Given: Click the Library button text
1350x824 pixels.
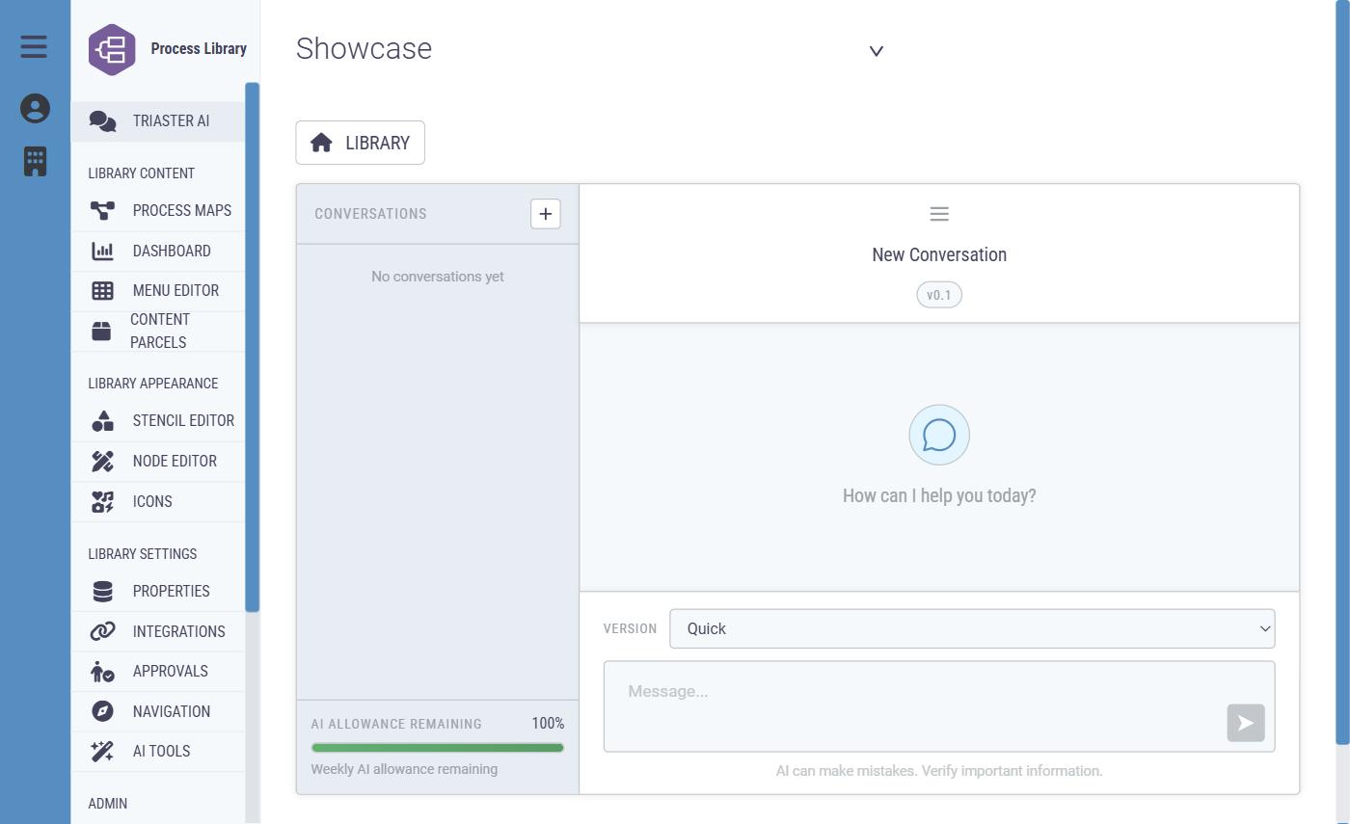Looking at the screenshot, I should tap(377, 143).
